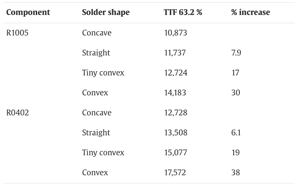Click the TTF value 12,728
Viewport: 295px width, 185px height.
(x=175, y=113)
